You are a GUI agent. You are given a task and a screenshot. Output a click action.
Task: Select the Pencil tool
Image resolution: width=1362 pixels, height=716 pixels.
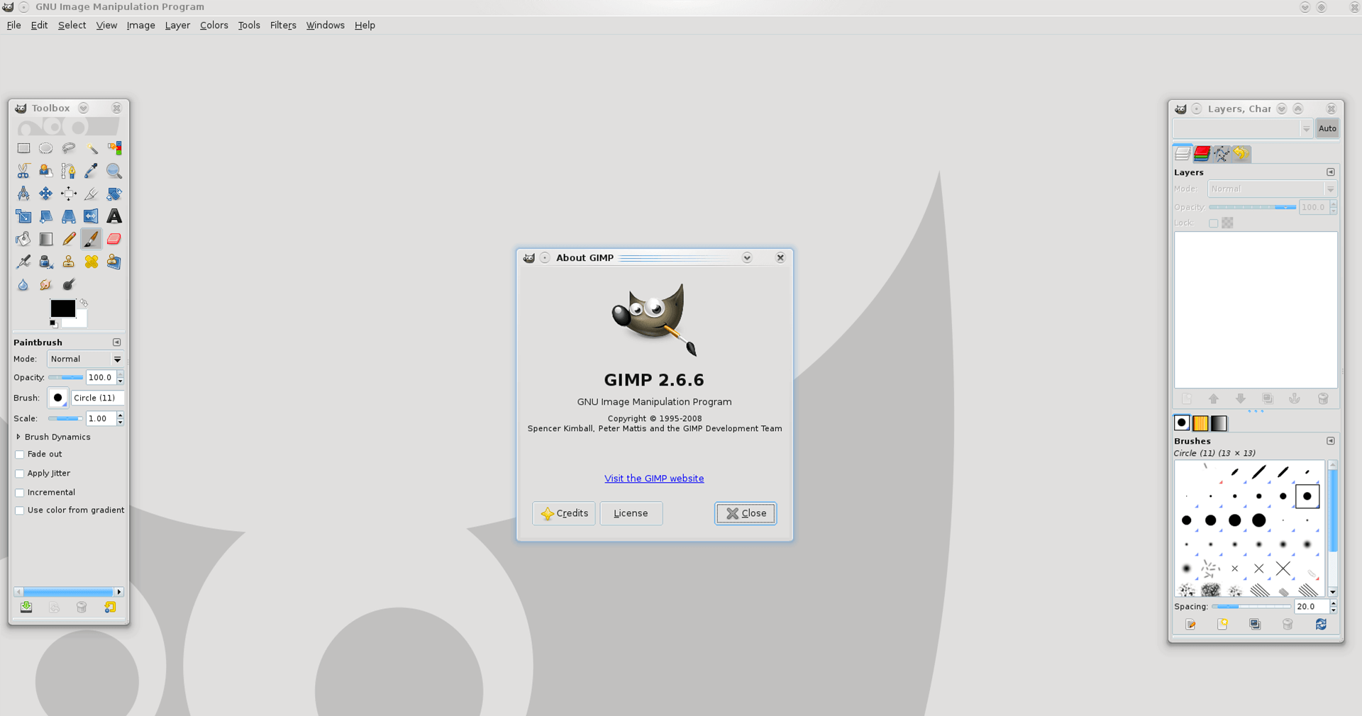(69, 239)
